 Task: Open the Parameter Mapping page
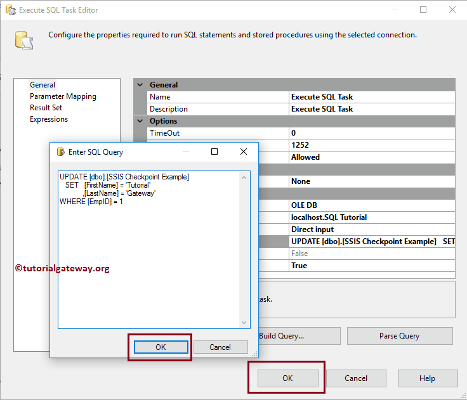click(63, 96)
